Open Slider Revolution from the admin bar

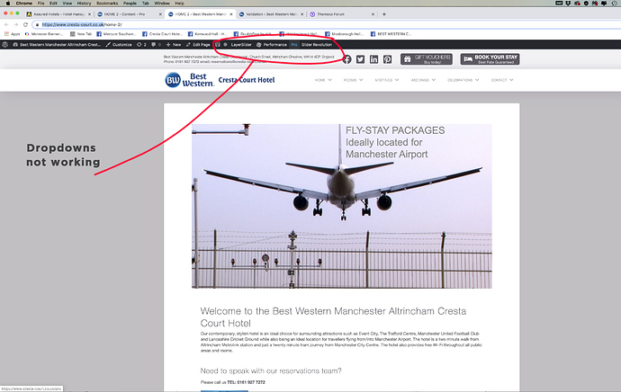pyautogui.click(x=317, y=45)
